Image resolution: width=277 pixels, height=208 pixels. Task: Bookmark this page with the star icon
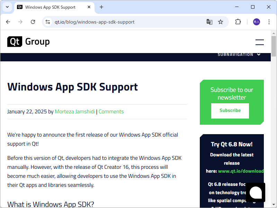pos(221,22)
